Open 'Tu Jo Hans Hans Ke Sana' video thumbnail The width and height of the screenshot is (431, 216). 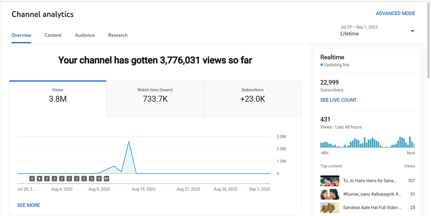click(x=330, y=181)
